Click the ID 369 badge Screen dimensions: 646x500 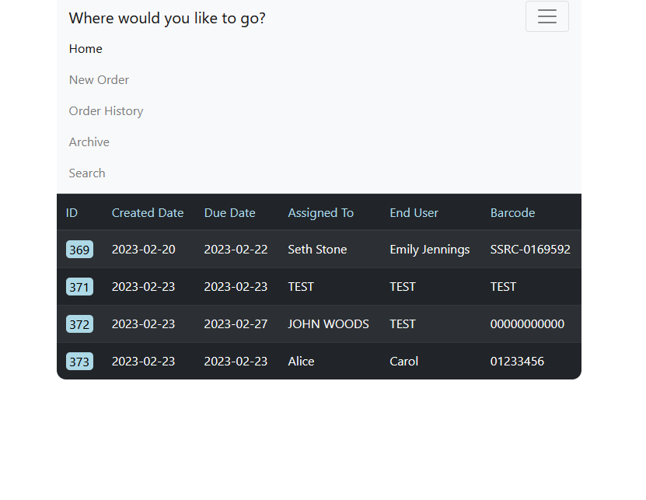[x=79, y=249]
